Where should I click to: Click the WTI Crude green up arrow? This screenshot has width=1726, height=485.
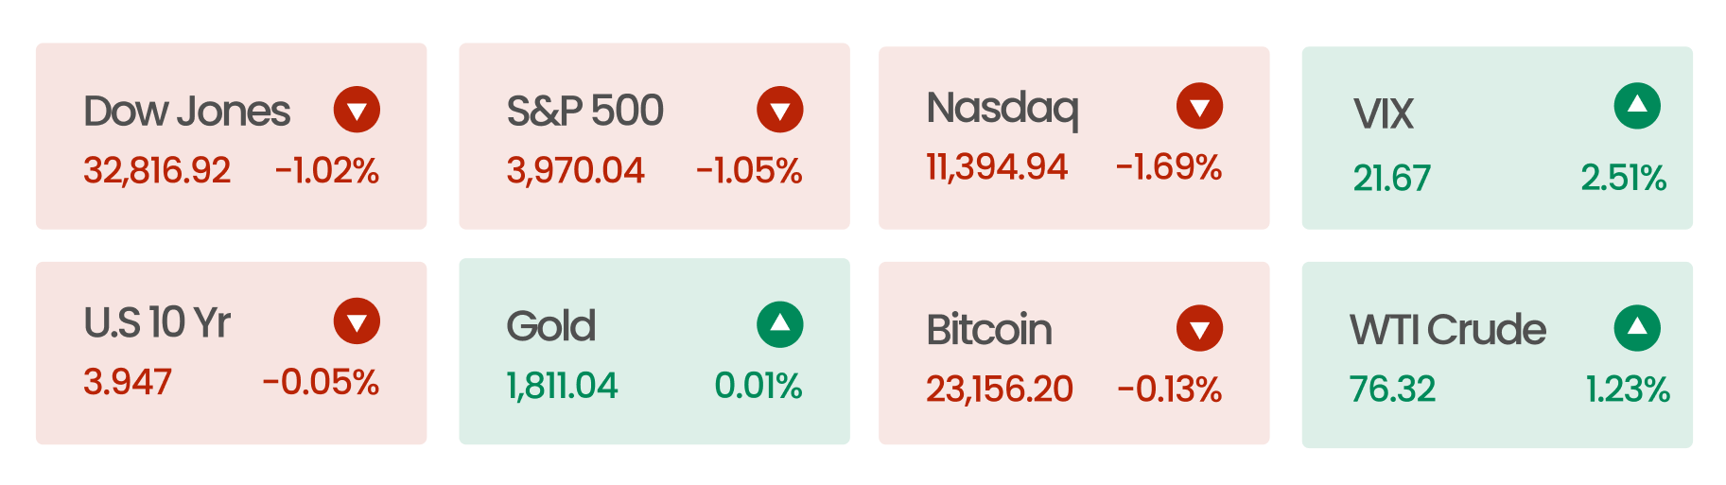coord(1637,328)
